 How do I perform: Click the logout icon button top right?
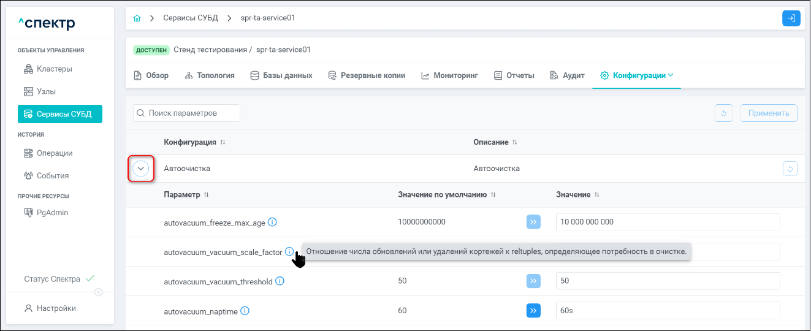791,18
